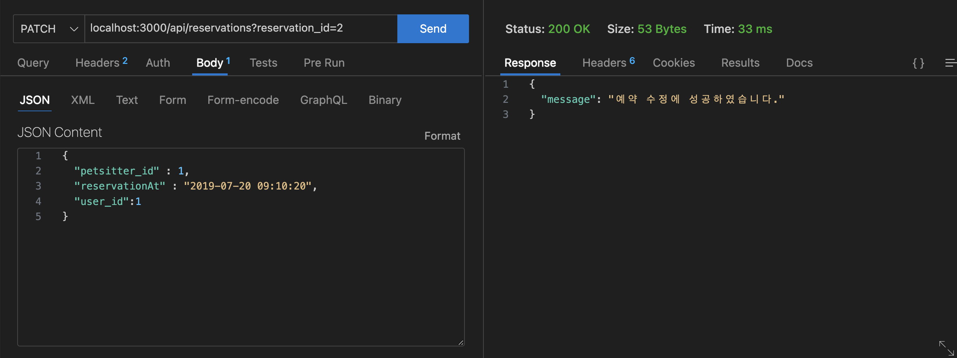The image size is (957, 358).
Task: Open the response Headers 6 tab
Action: pos(608,62)
